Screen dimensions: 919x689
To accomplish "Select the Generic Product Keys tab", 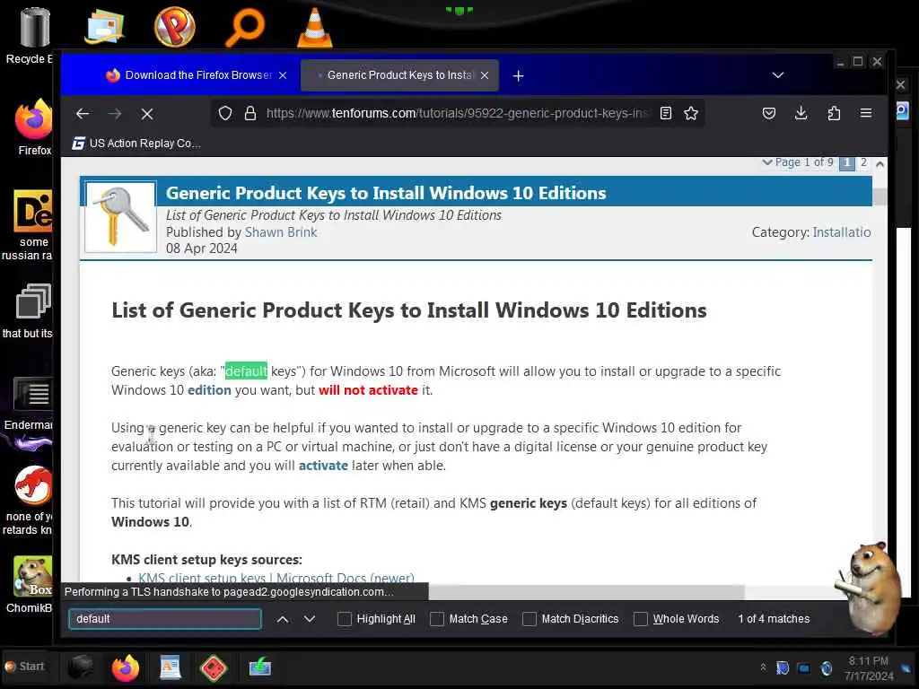I will [x=399, y=75].
